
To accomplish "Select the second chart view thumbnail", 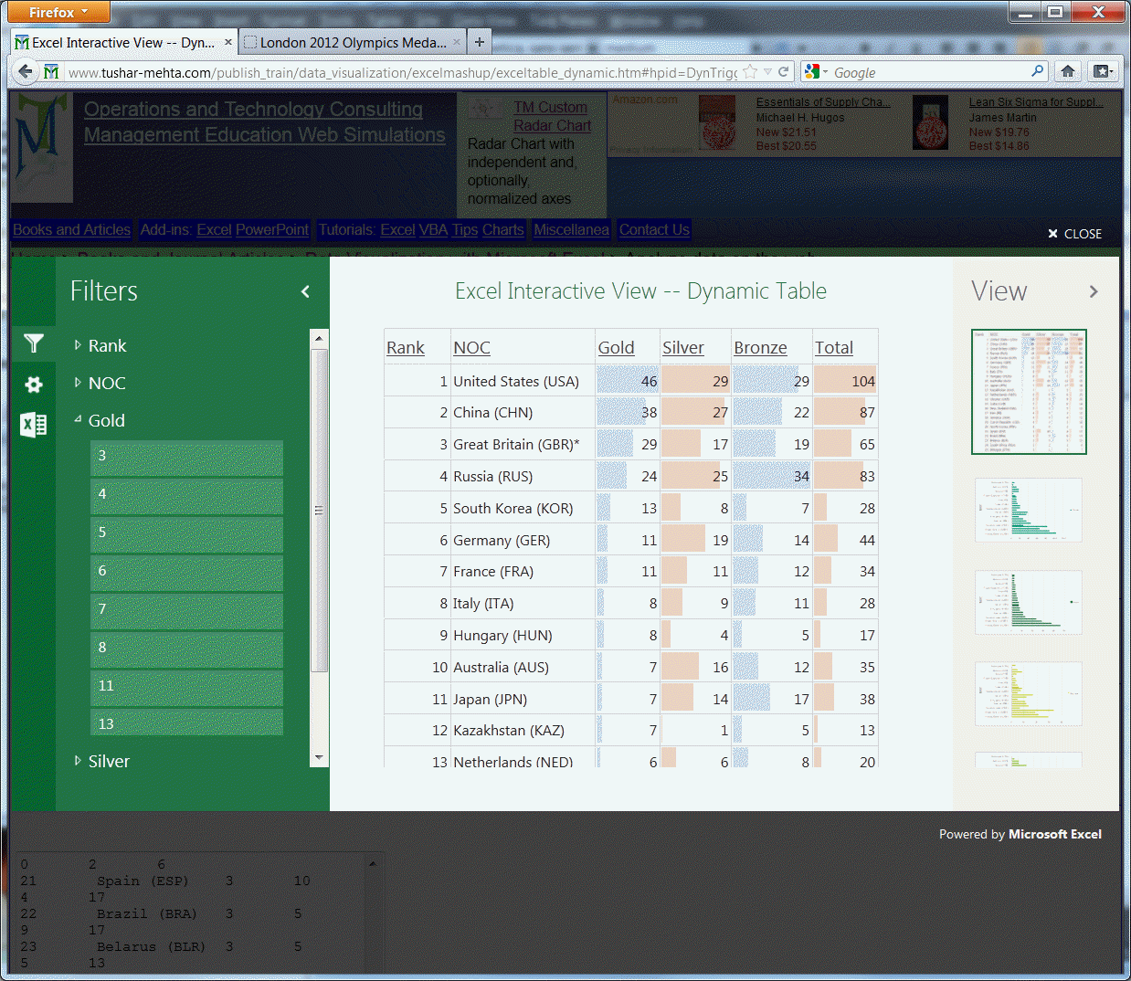I will pos(1028,511).
